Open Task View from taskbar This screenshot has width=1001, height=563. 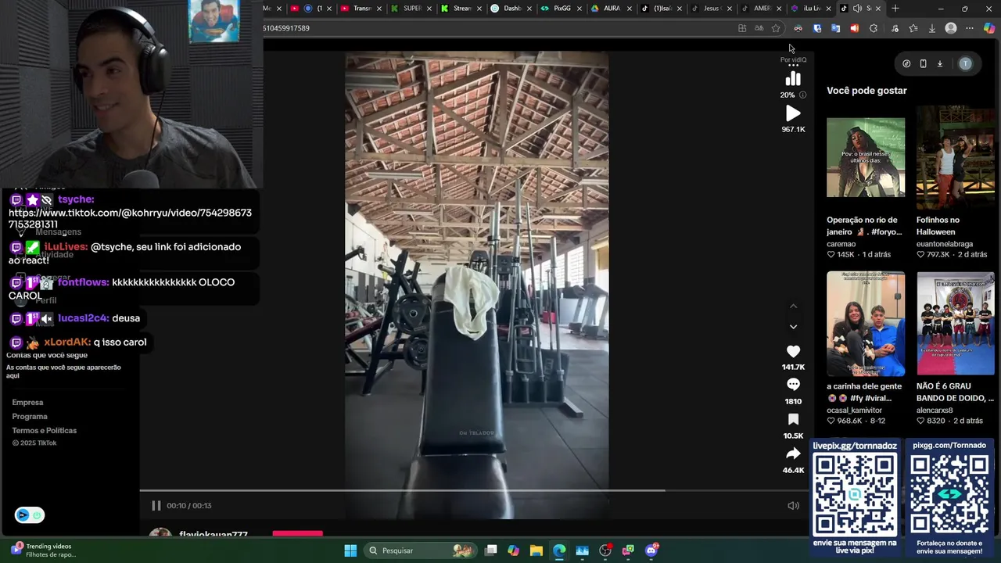pos(490,550)
